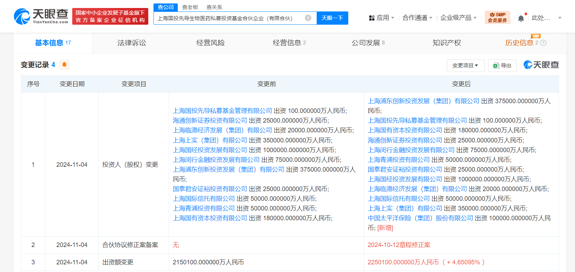Open 上海国经投资发展有限公司 in 变更前 column

[x=210, y=150]
